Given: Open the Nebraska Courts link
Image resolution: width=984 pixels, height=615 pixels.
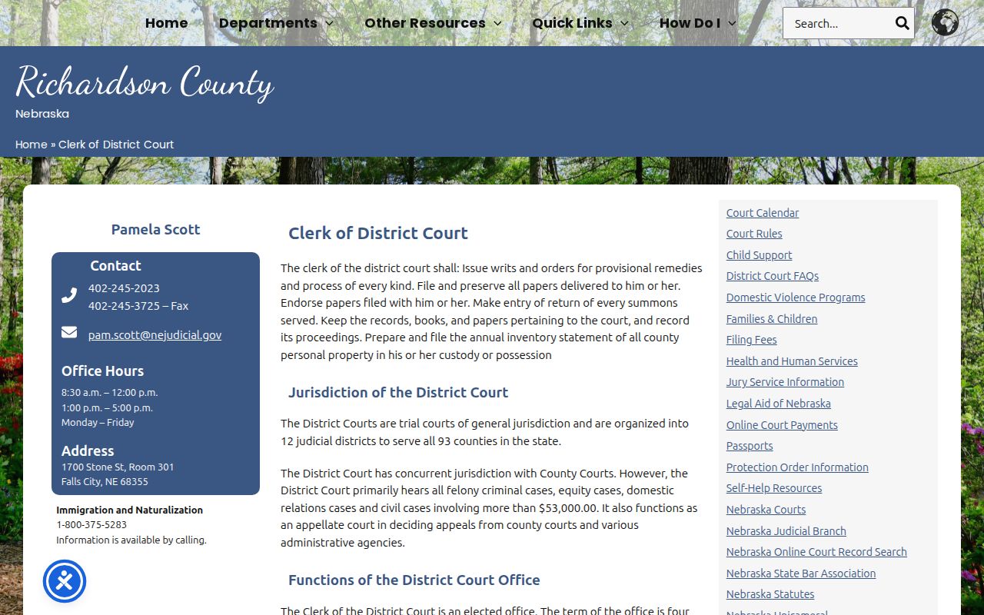Looking at the screenshot, I should click(x=766, y=510).
